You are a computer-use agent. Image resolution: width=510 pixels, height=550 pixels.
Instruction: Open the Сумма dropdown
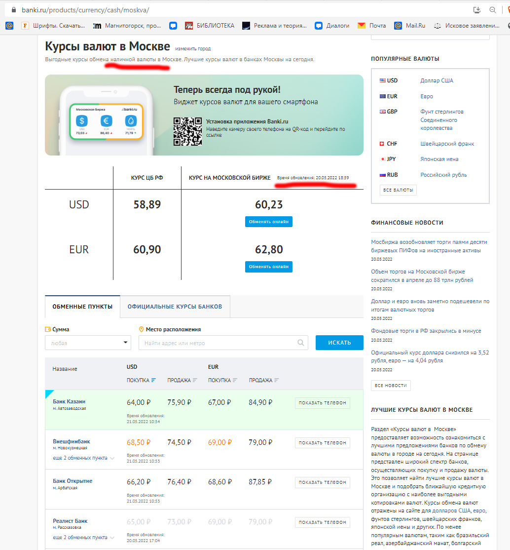88,343
